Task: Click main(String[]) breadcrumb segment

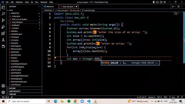Action: (88, 10)
